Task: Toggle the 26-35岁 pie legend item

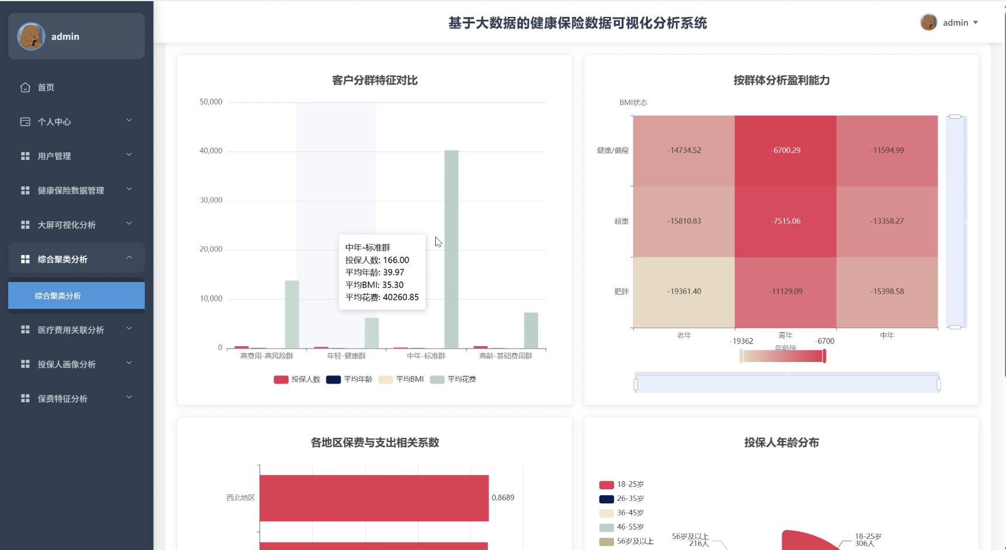Action: 622,499
